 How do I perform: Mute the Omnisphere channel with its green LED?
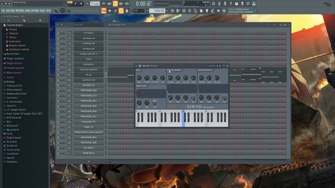click(58, 64)
